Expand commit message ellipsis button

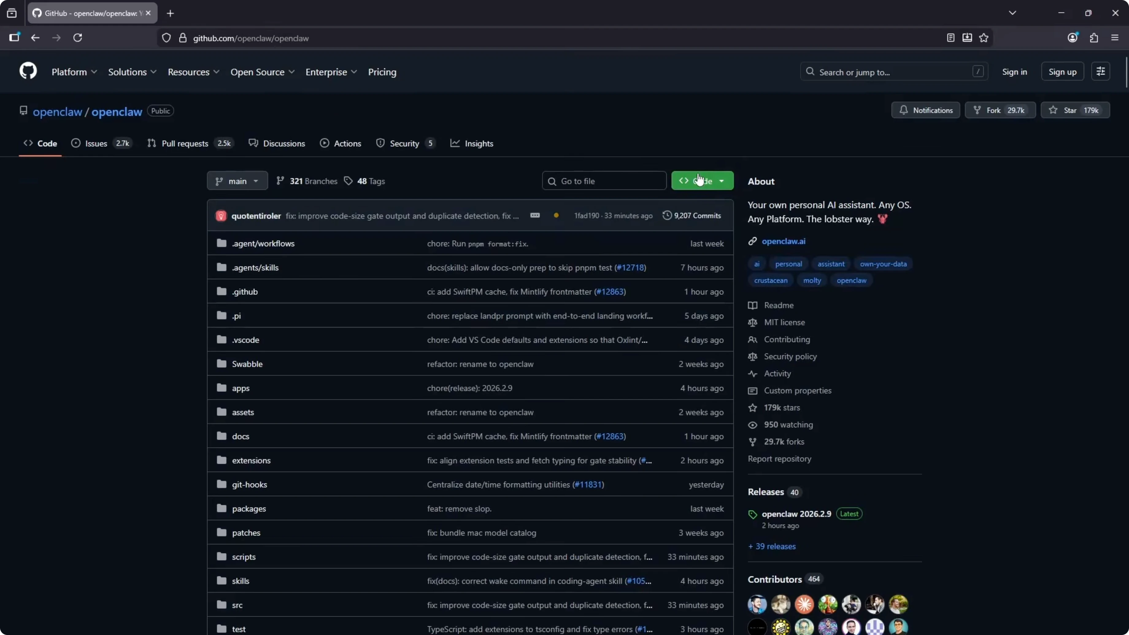tap(535, 215)
